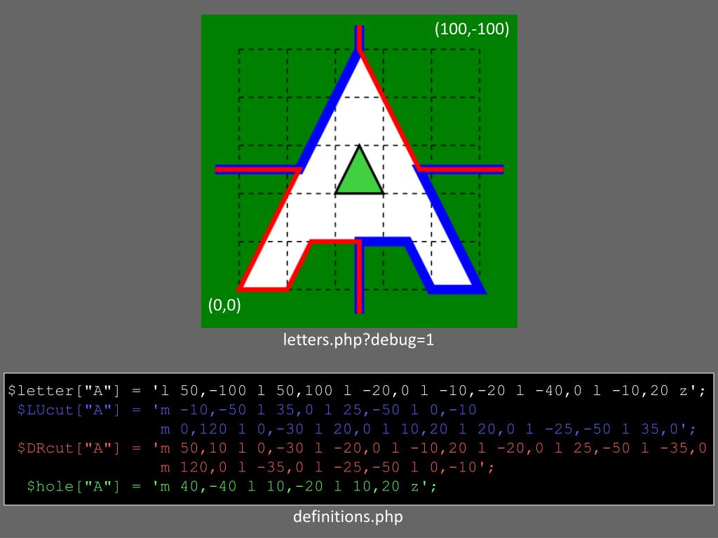Click the blue line starting 'm -10,-50'
Image resolution: width=718 pixels, height=538 pixels.
point(315,410)
